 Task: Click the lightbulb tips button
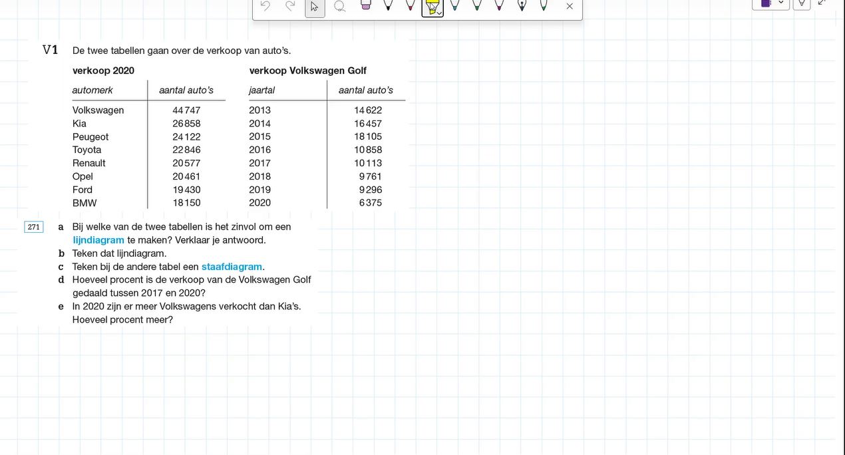(x=802, y=3)
